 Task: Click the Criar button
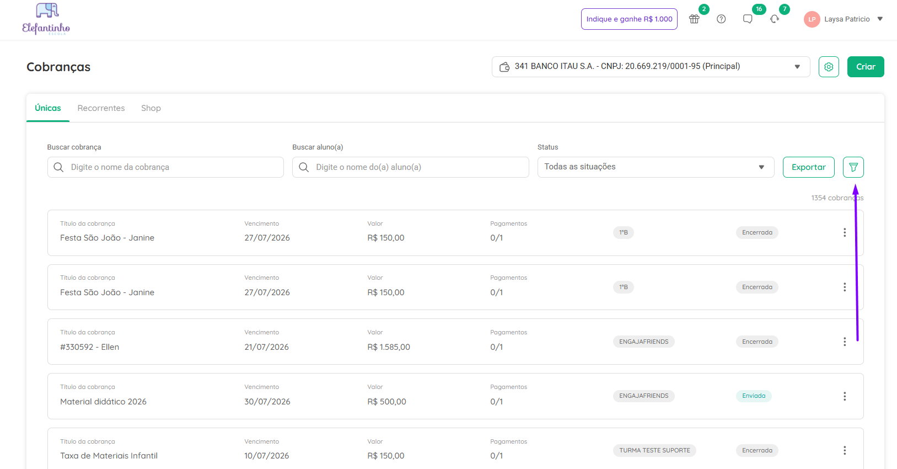(866, 67)
